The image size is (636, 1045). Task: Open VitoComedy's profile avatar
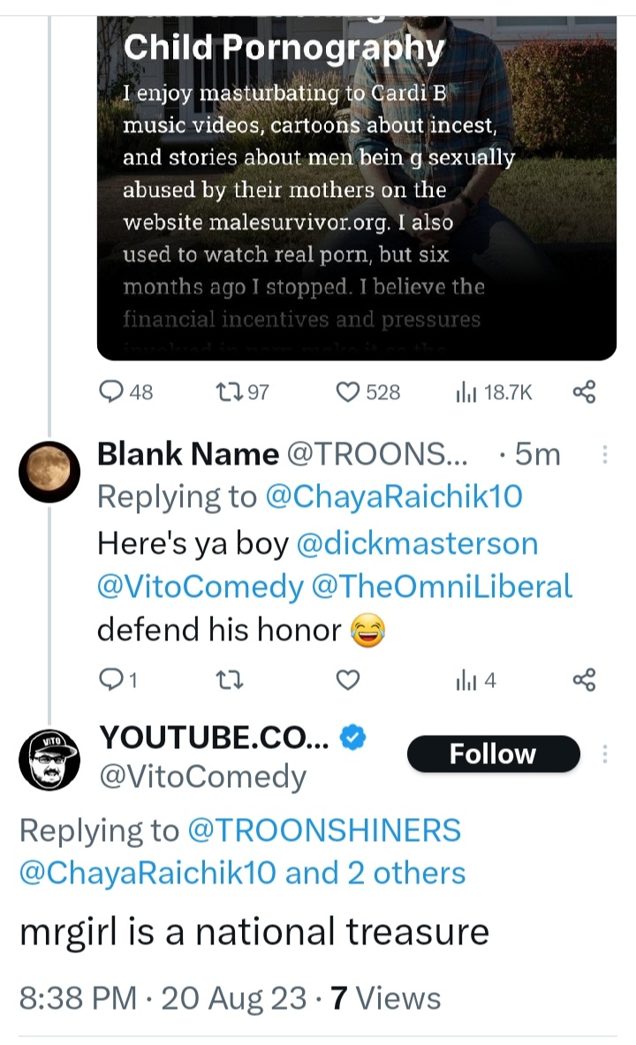pyautogui.click(x=49, y=757)
